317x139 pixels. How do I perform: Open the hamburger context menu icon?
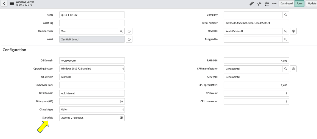click(12, 4)
